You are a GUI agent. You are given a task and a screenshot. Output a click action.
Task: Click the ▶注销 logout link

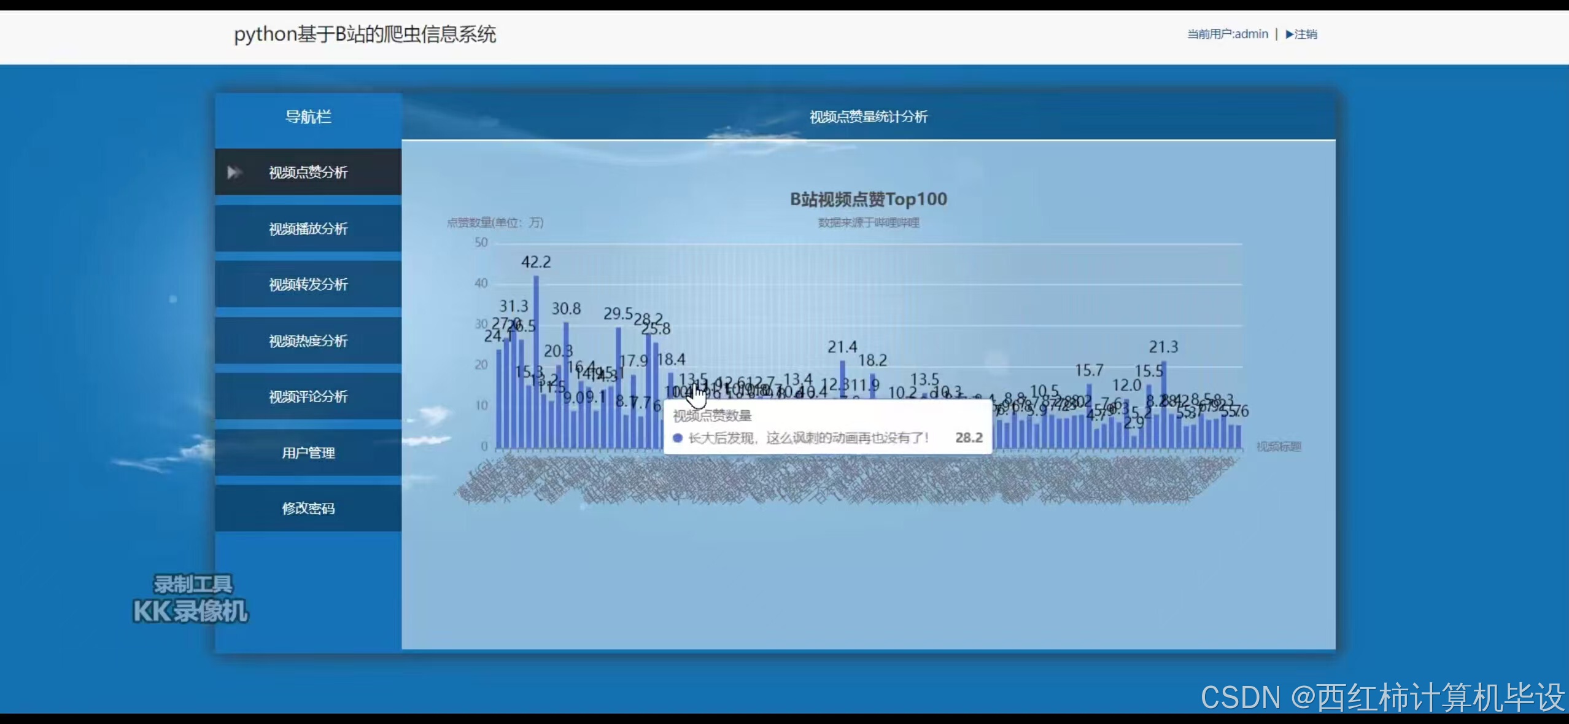pos(1301,34)
